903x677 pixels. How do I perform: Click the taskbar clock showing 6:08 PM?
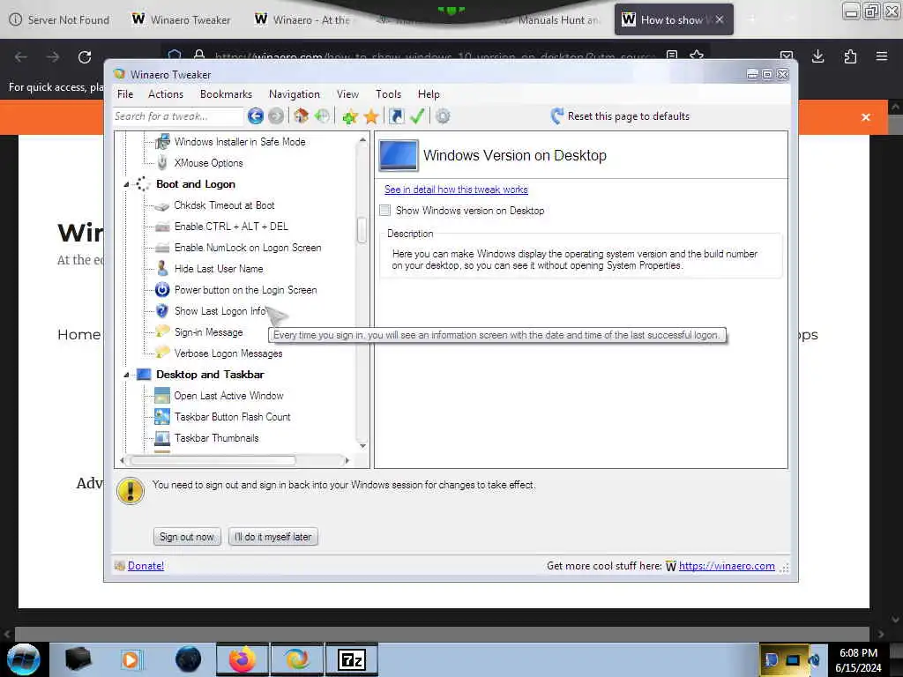858,659
